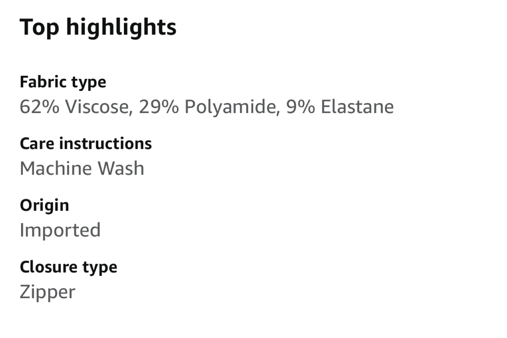Click the "Imported" value
This screenshot has height=338, width=507.
point(60,230)
